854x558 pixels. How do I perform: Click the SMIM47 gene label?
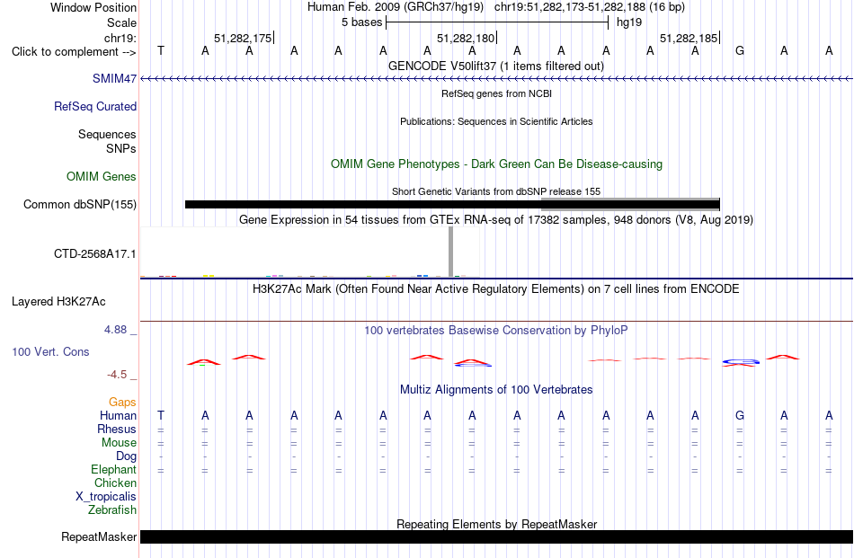114,78
